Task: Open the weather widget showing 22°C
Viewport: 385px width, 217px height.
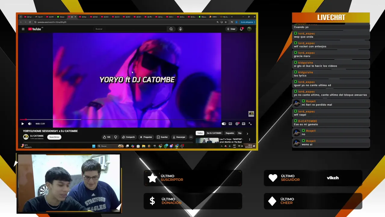Action: (x=26, y=146)
